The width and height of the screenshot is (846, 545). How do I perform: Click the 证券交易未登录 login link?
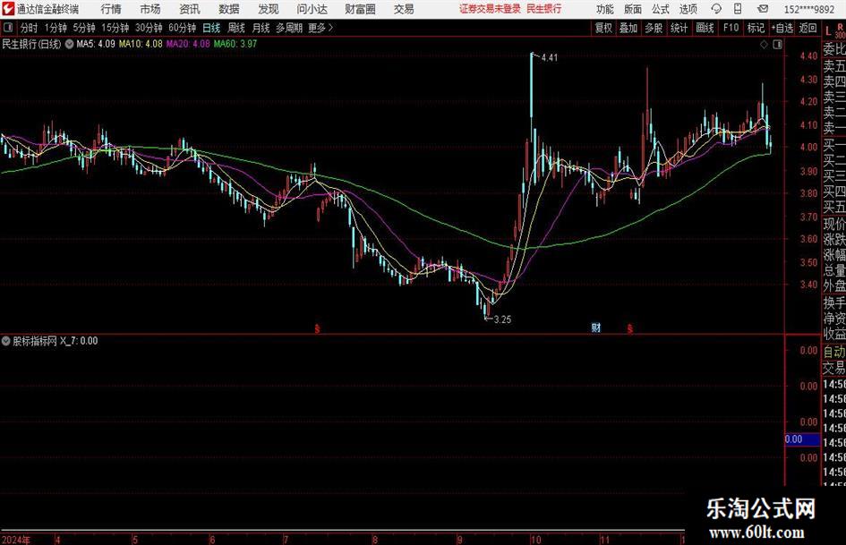(x=490, y=9)
